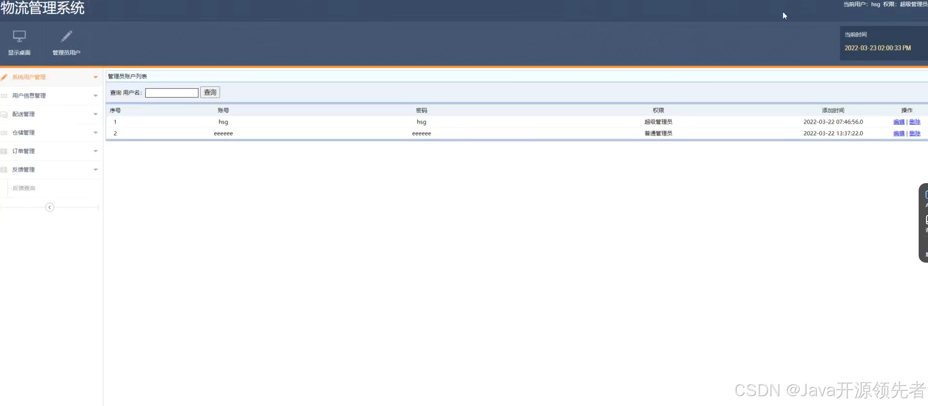The width and height of the screenshot is (928, 406).
Task: Click 编辑 link for account eeeeee
Action: point(899,134)
